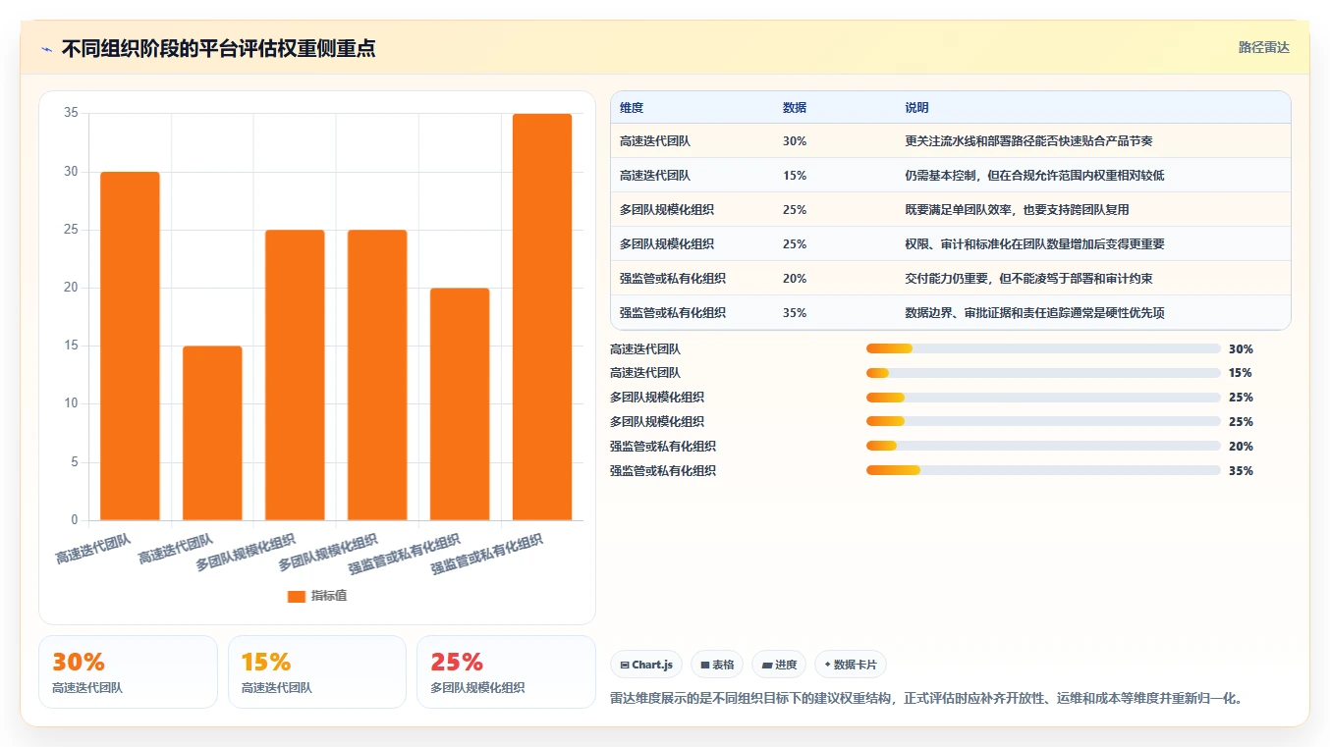This screenshot has width=1330, height=747.
Task: Click the progress bar showing 35%
Action: click(1043, 471)
